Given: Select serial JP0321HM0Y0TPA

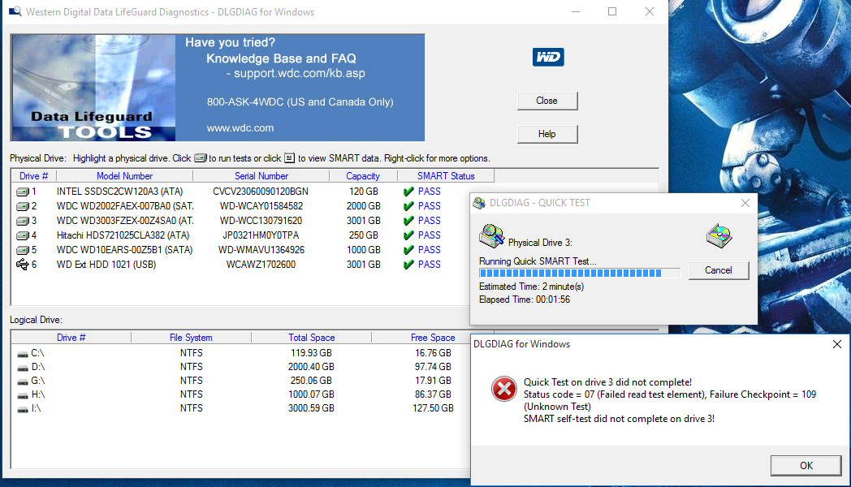Looking at the screenshot, I should point(261,235).
